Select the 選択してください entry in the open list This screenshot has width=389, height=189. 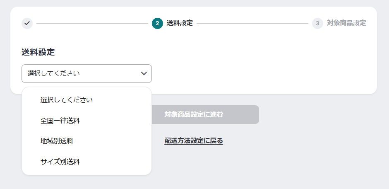(67, 100)
